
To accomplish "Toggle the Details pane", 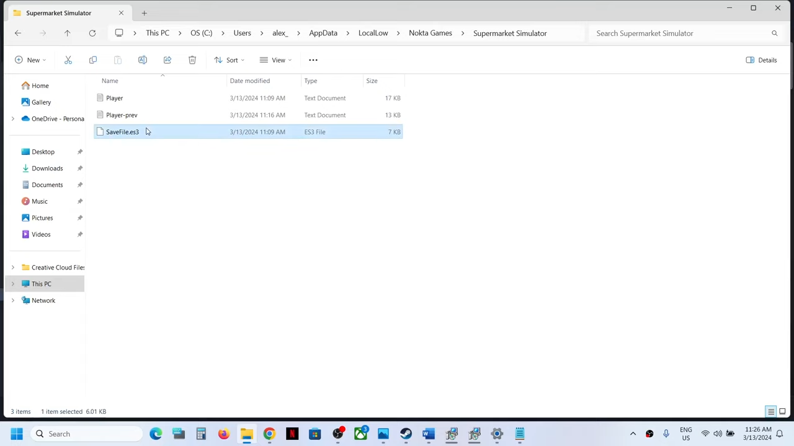I will click(x=761, y=60).
